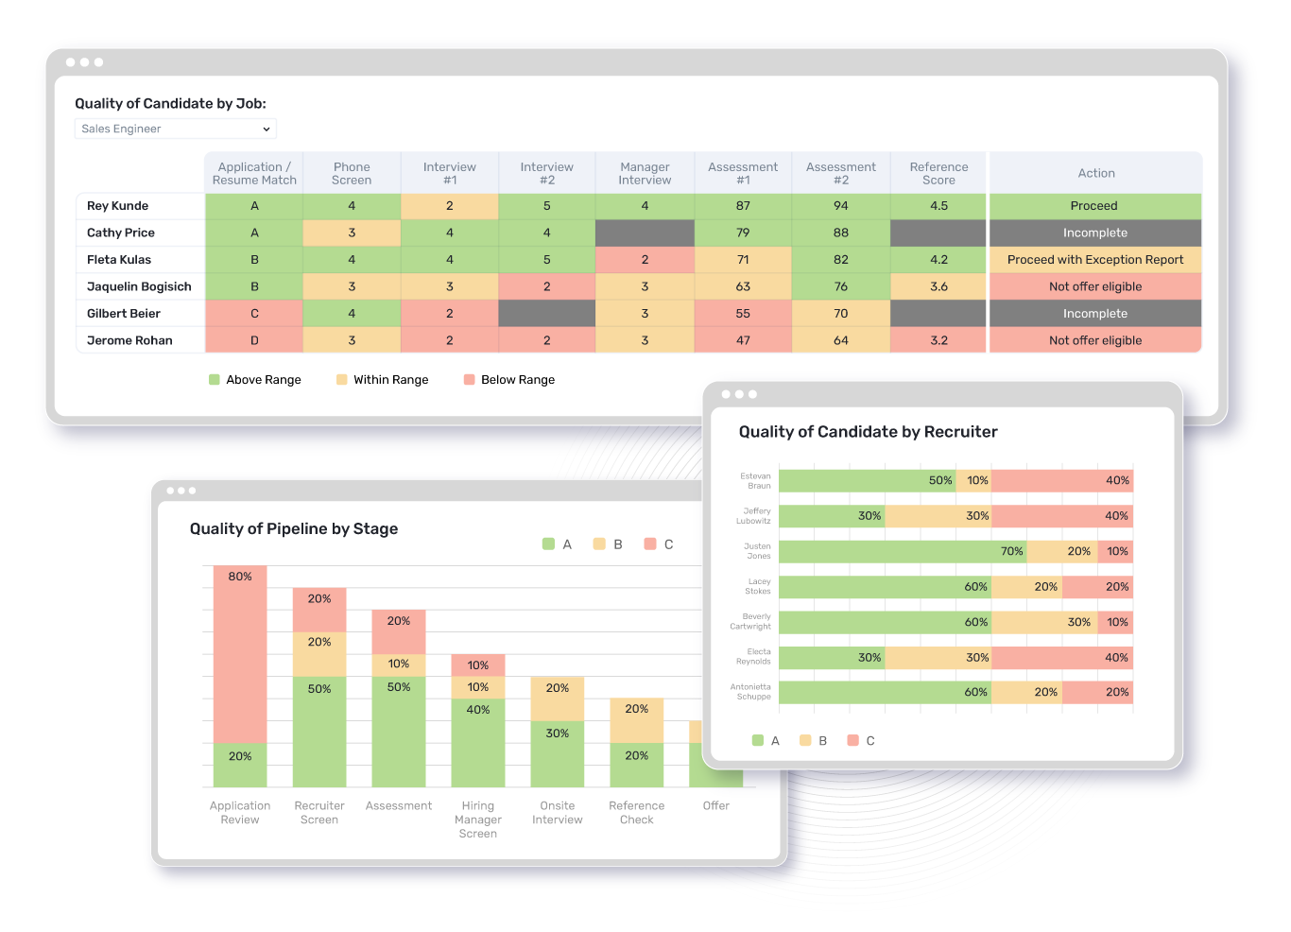Click Proceed with Exception Report for Fleta Kulas
The width and height of the screenshot is (1291, 932).
(1094, 259)
